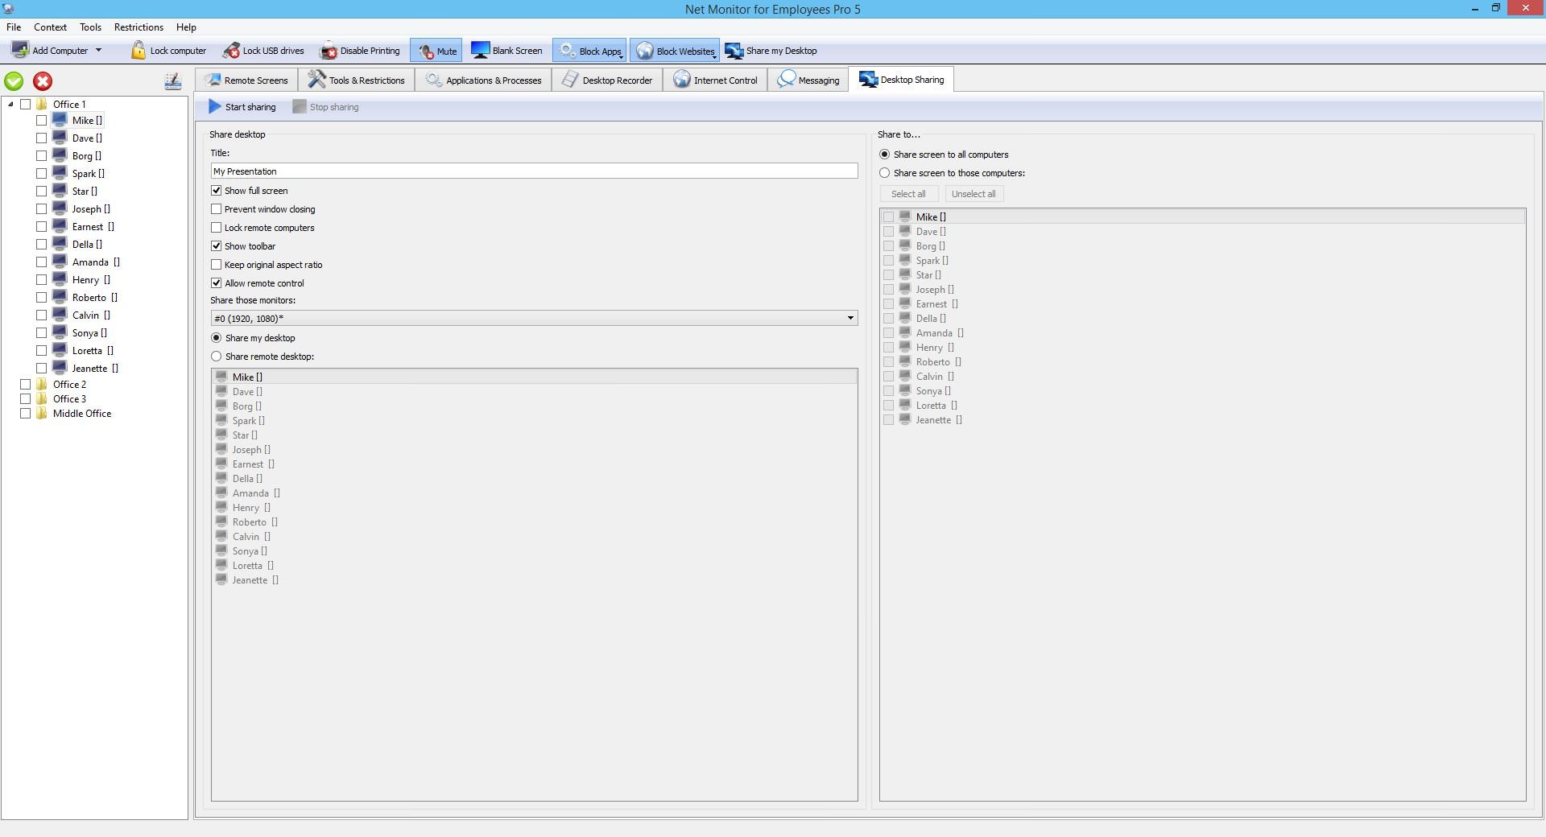Select Share remote desktop radio button

tap(216, 357)
